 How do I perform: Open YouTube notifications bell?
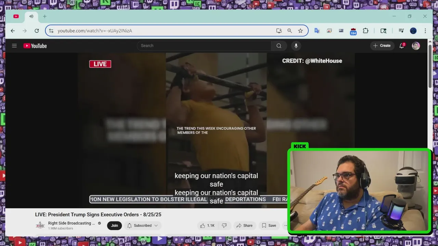(x=402, y=46)
